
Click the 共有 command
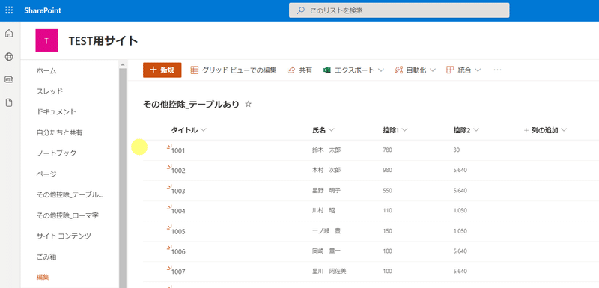300,70
